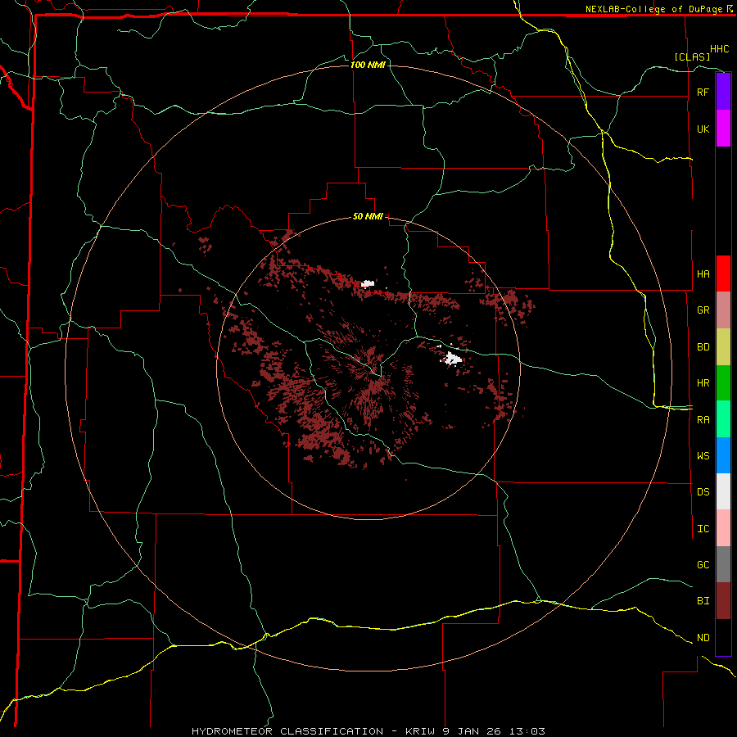737x737 pixels.
Task: Click the IC legend label
Action: pos(703,529)
